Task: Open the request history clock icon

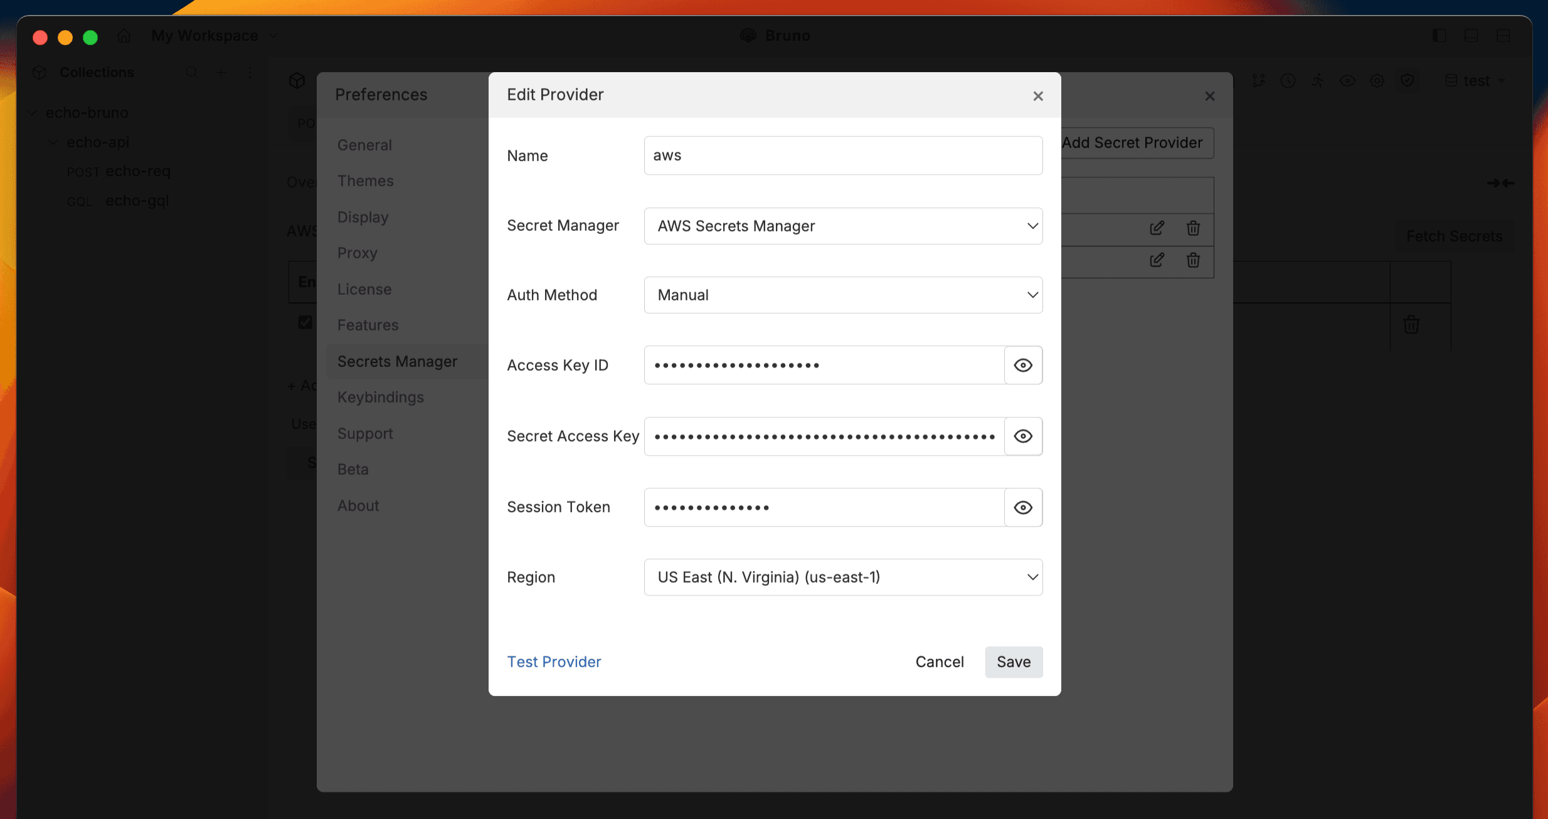Action: [x=1288, y=80]
